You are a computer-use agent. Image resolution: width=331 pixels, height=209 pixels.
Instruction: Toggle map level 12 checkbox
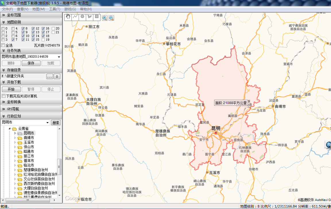coord(33,28)
